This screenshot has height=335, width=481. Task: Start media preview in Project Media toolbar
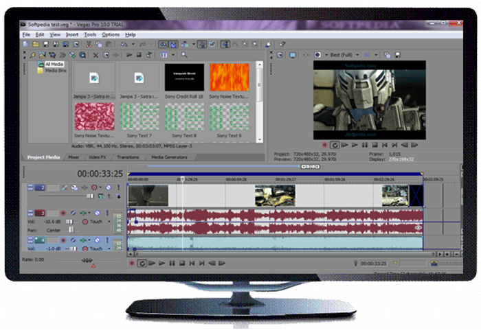[129, 55]
